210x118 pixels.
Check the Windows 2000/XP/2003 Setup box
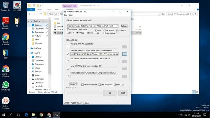pos(68,47)
